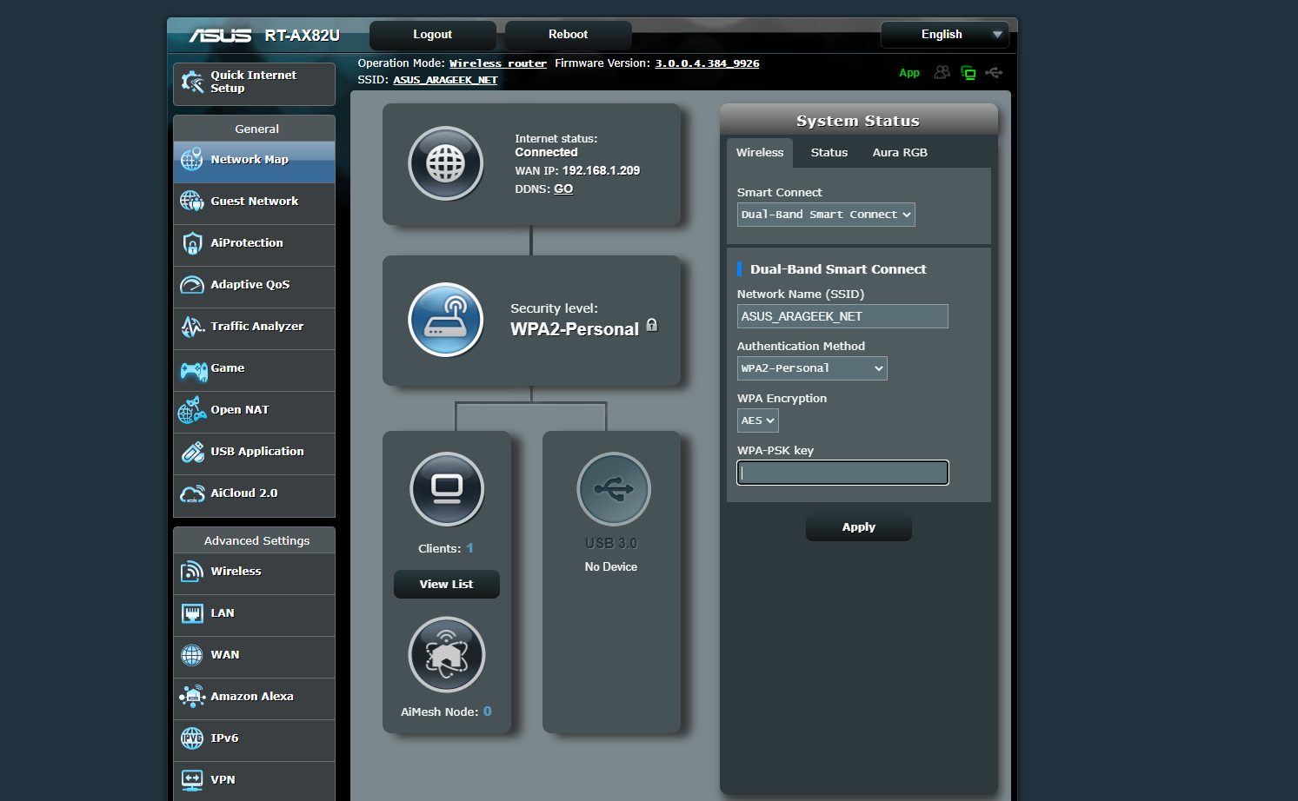The height and width of the screenshot is (801, 1298).
Task: Click the Reboot button
Action: (568, 35)
